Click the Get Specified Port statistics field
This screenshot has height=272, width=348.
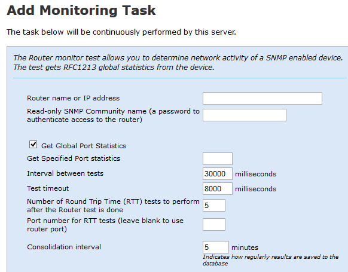[218, 158]
